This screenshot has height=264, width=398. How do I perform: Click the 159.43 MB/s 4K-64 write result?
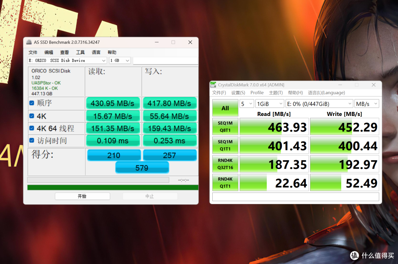pos(170,129)
